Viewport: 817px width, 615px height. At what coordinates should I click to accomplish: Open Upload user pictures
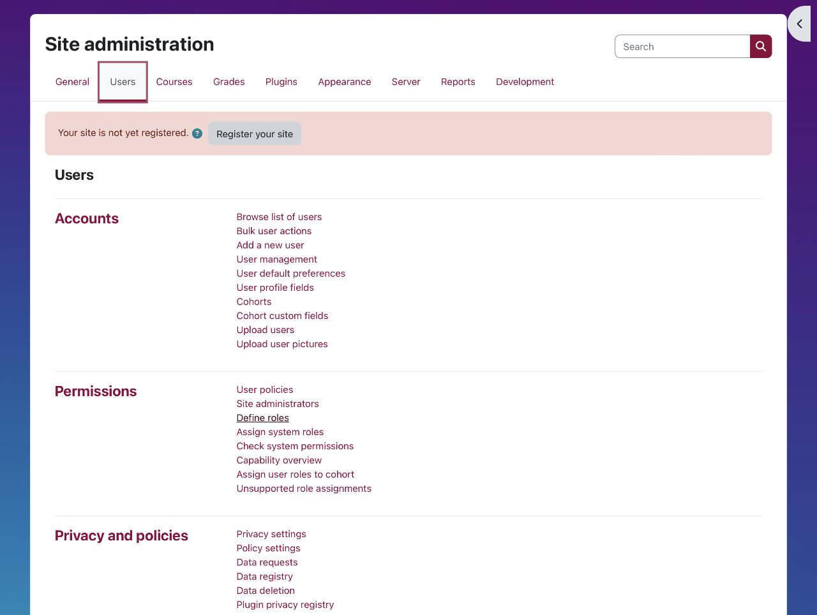click(x=282, y=344)
